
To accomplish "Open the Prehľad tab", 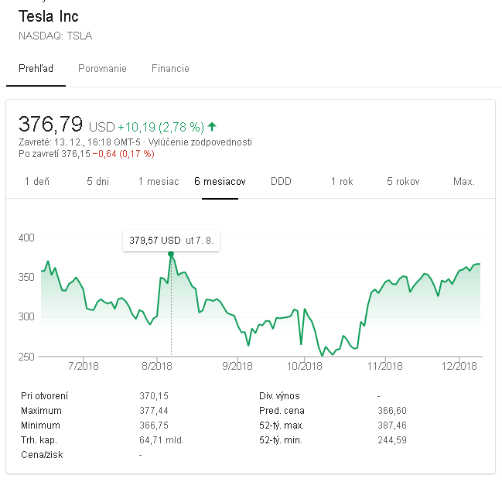I will pyautogui.click(x=36, y=68).
